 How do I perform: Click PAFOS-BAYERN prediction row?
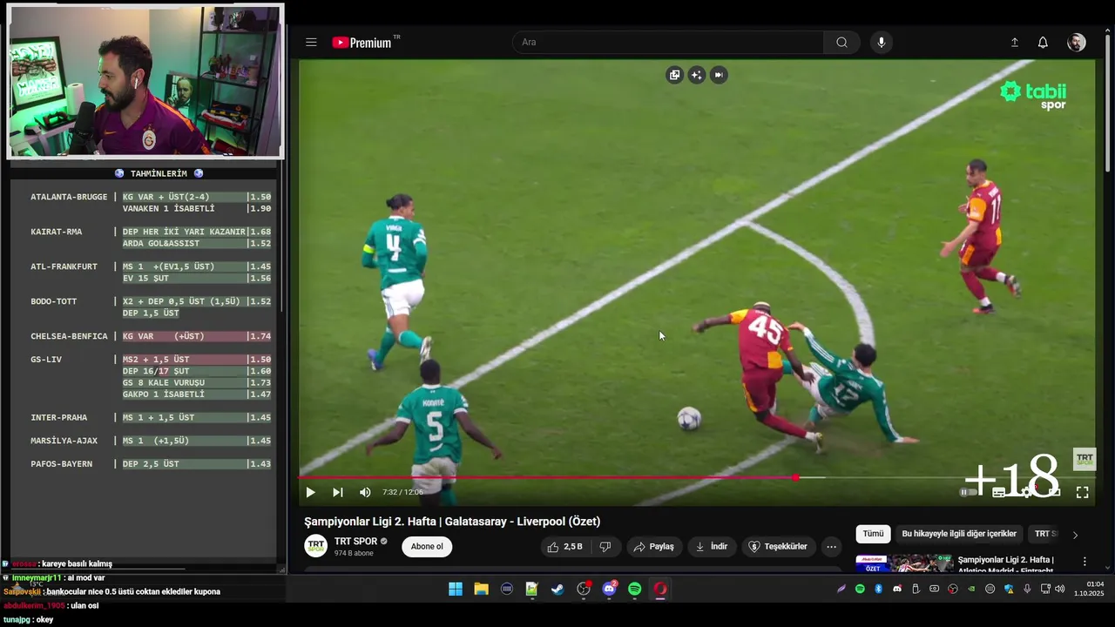point(150,464)
